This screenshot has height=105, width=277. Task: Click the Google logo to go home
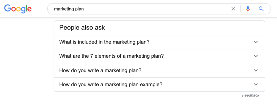[x=18, y=9]
